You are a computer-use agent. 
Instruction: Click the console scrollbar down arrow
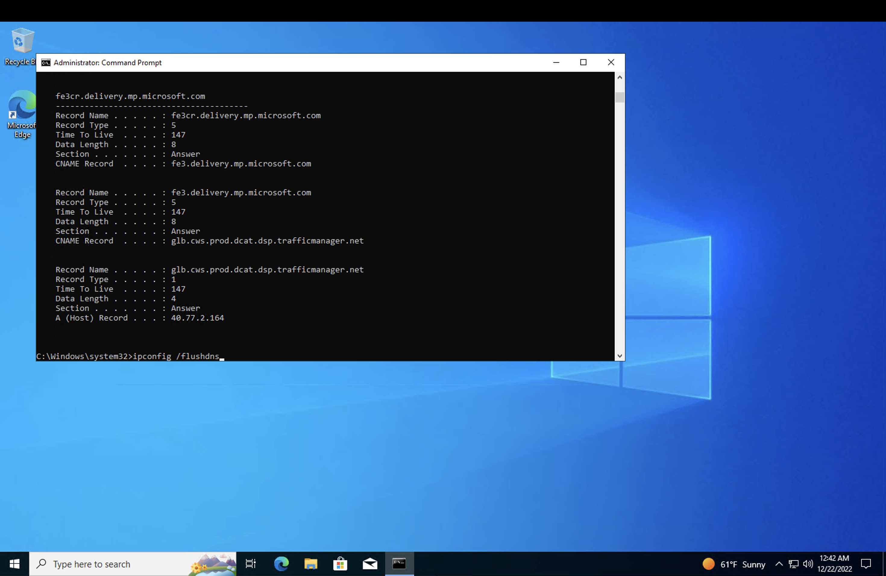(x=620, y=356)
